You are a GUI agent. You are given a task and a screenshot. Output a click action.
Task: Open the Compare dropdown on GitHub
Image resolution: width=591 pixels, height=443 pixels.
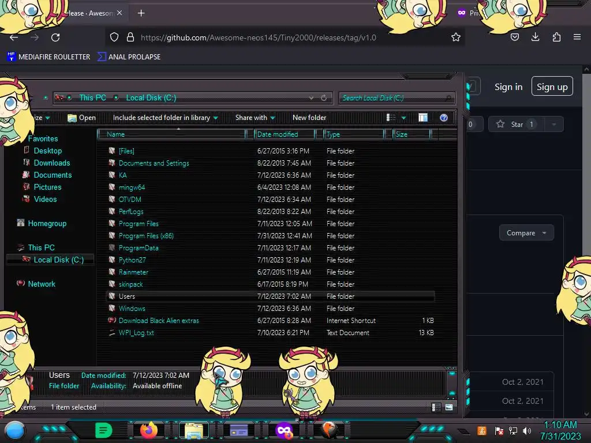pos(526,233)
